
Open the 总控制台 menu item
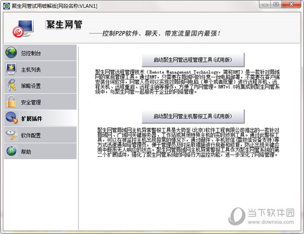click(41, 53)
